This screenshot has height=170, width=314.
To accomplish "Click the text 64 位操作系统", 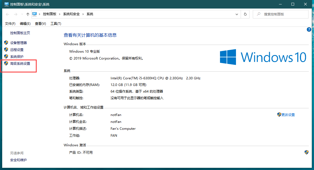I will click(121, 91).
